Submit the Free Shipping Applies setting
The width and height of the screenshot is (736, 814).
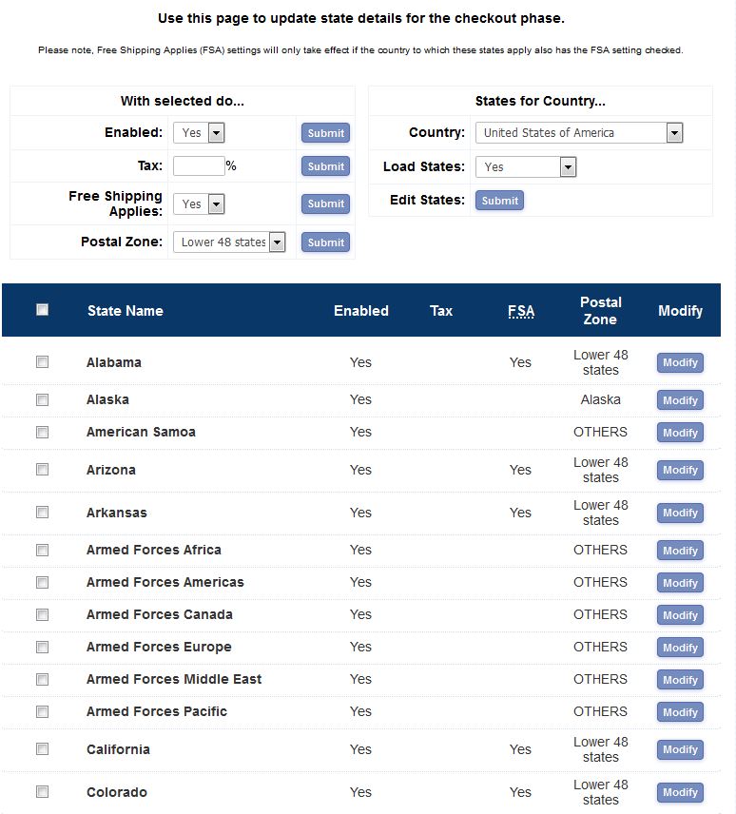(x=325, y=203)
